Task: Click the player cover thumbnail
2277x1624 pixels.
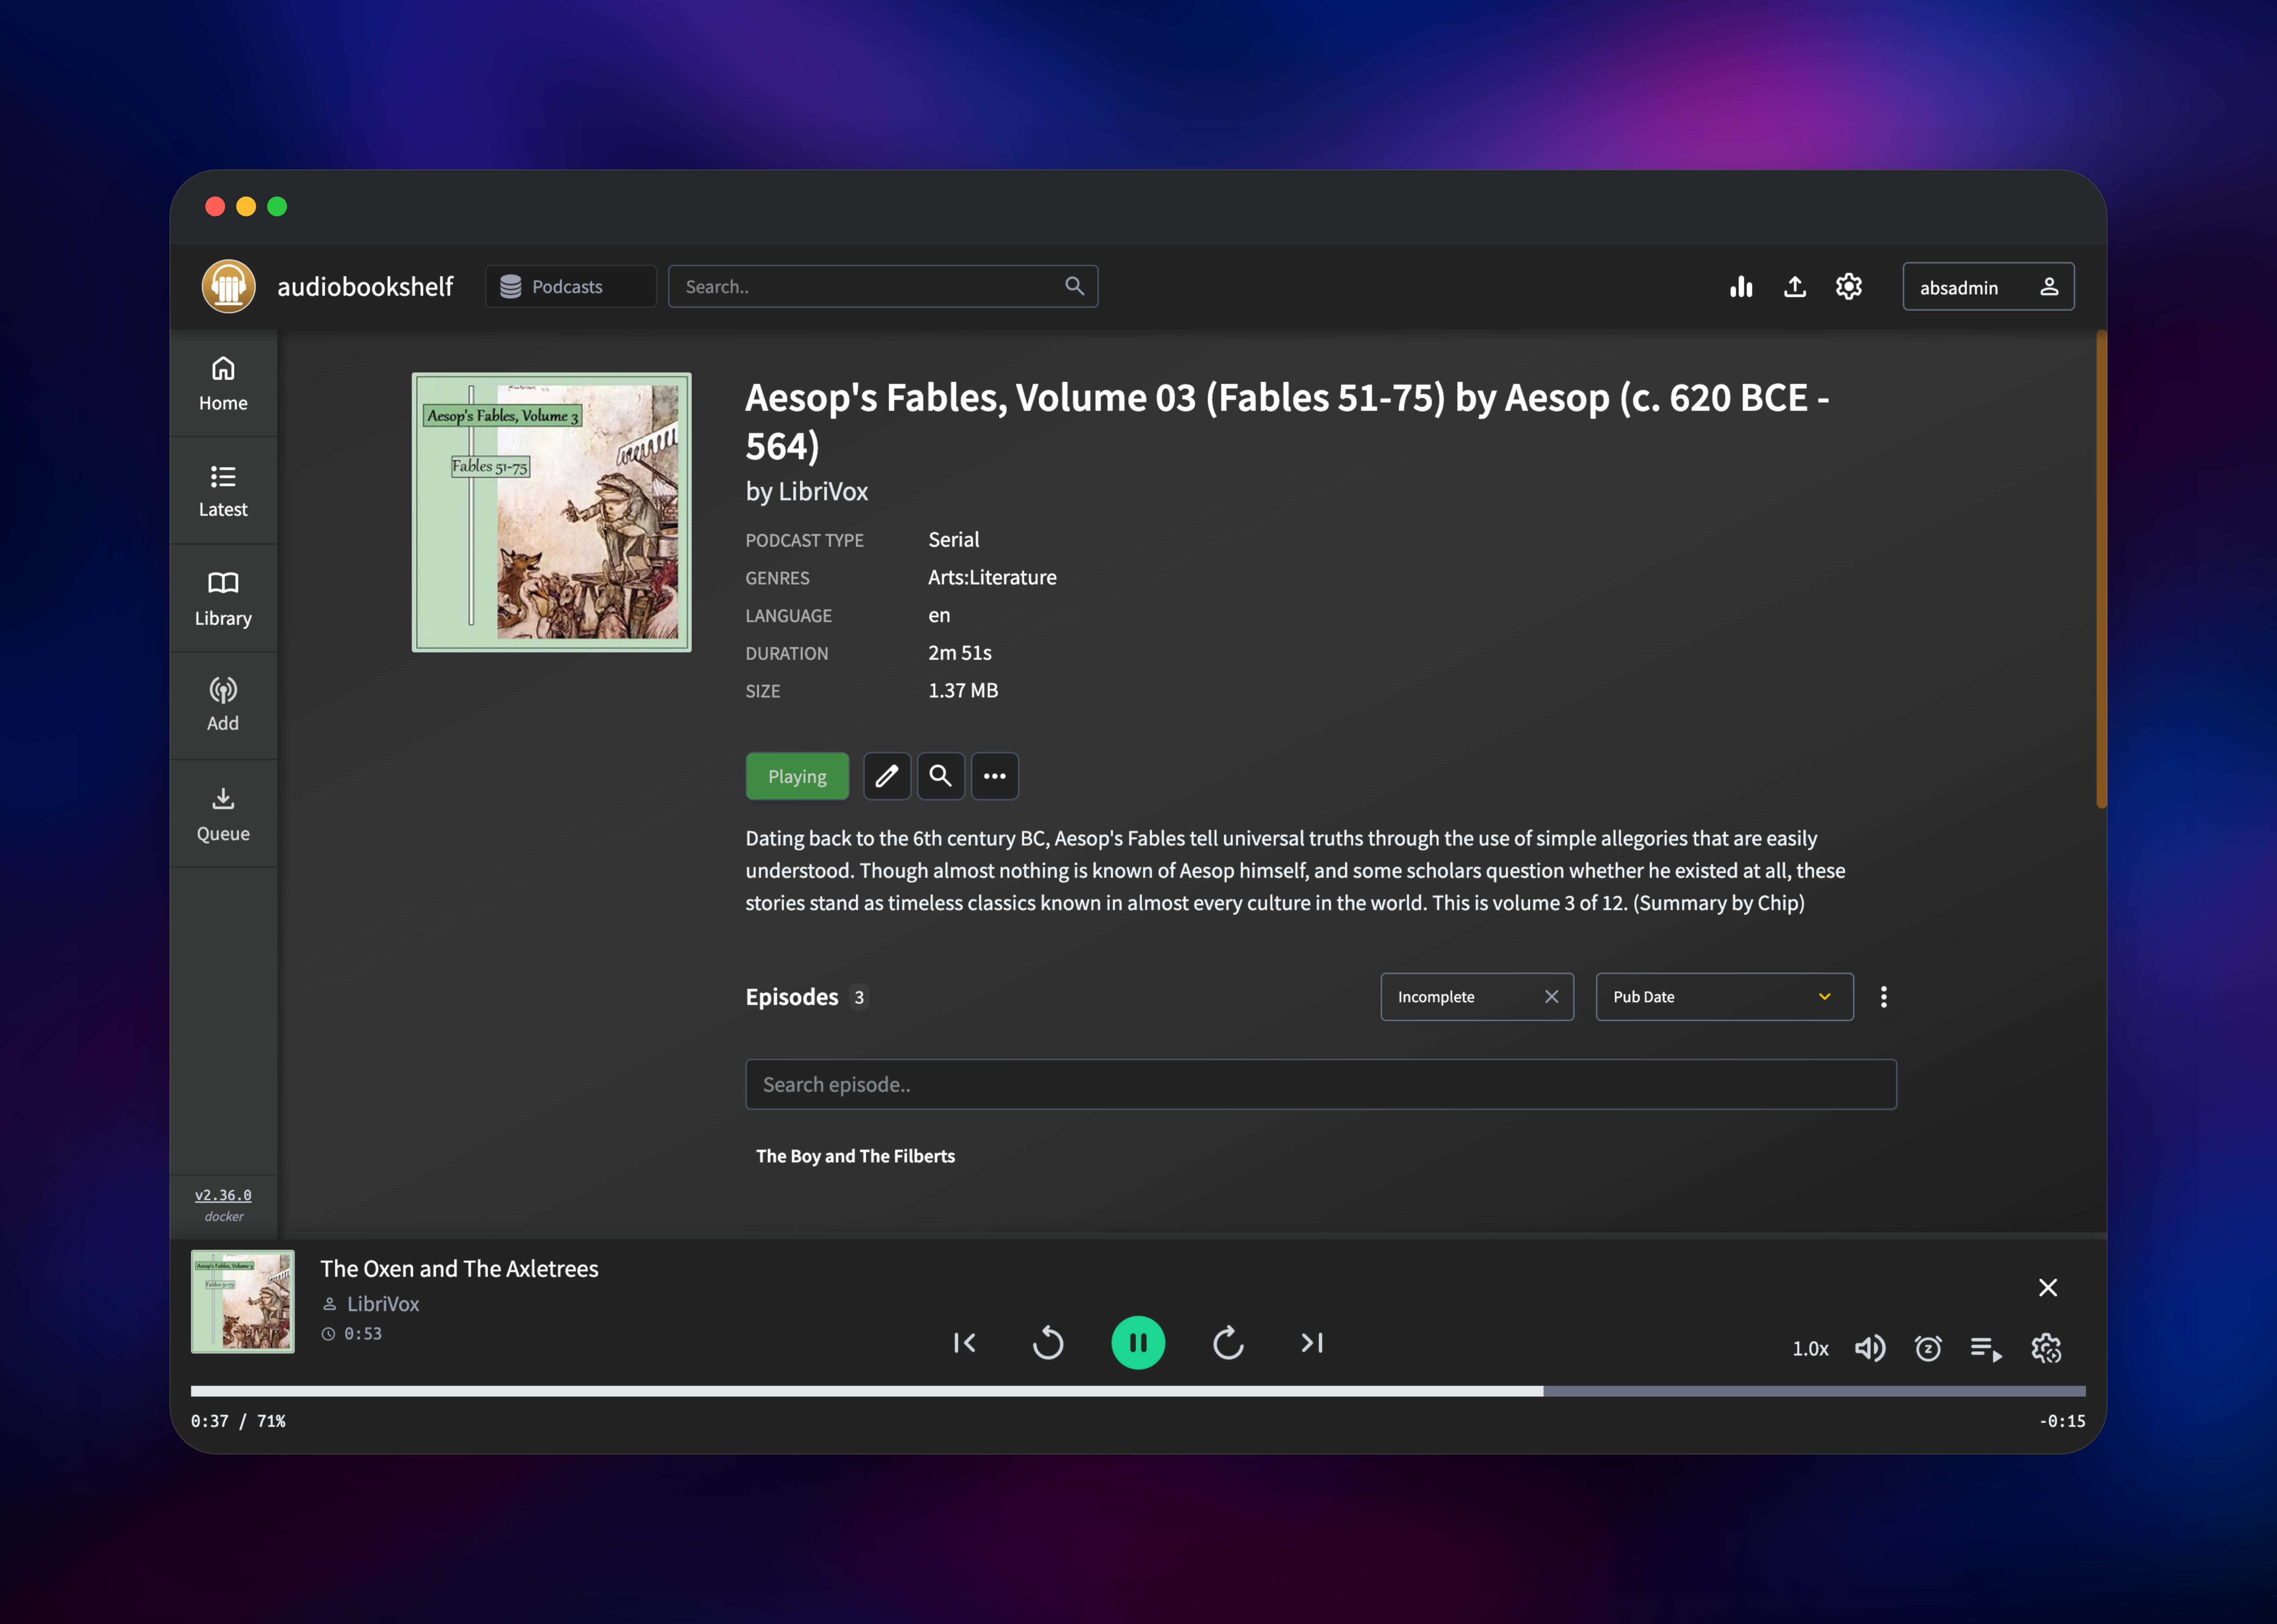Action: click(243, 1302)
